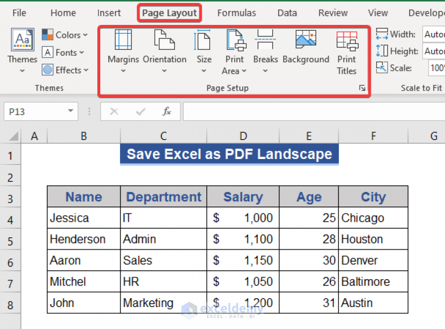The image size is (445, 329).
Task: Select column B header
Action: (x=83, y=136)
